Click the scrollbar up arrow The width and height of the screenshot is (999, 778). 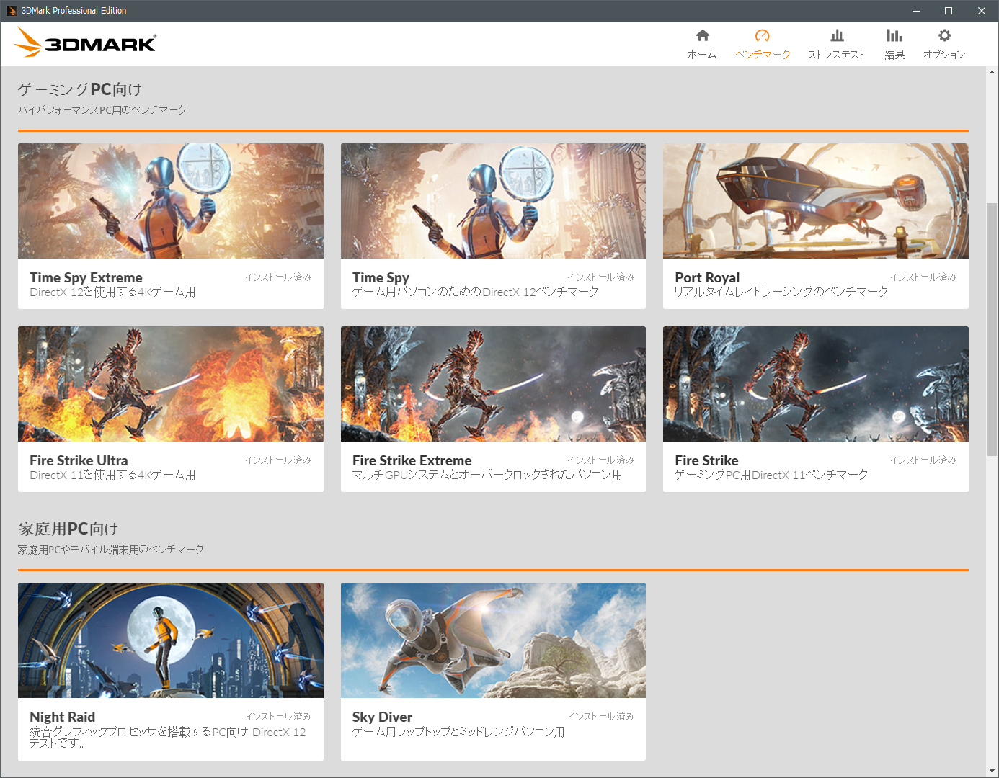pos(992,72)
